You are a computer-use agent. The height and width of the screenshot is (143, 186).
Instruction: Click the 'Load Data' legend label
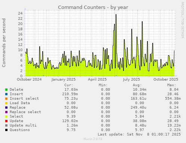20,103
